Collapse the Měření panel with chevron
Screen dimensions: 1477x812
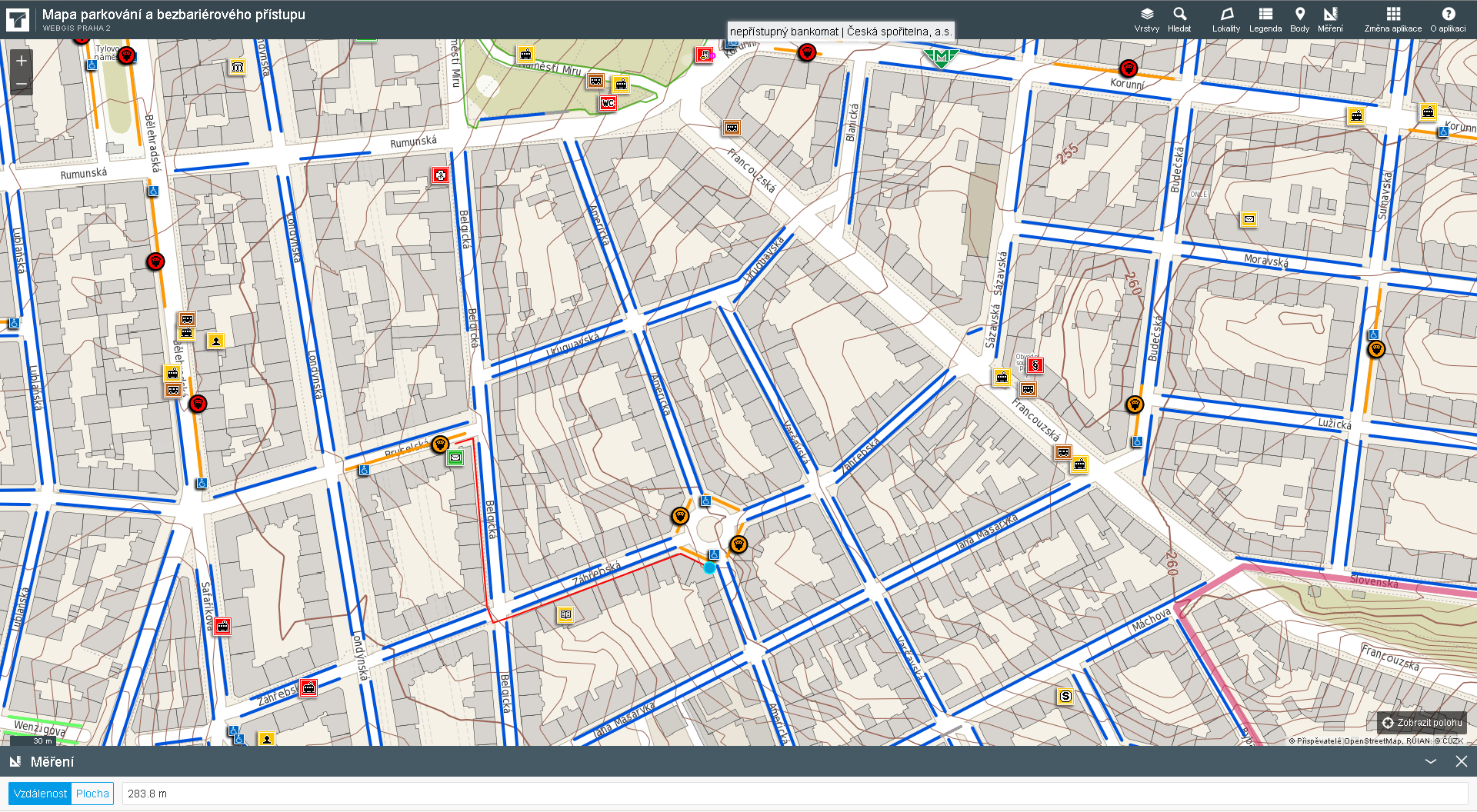click(1431, 761)
